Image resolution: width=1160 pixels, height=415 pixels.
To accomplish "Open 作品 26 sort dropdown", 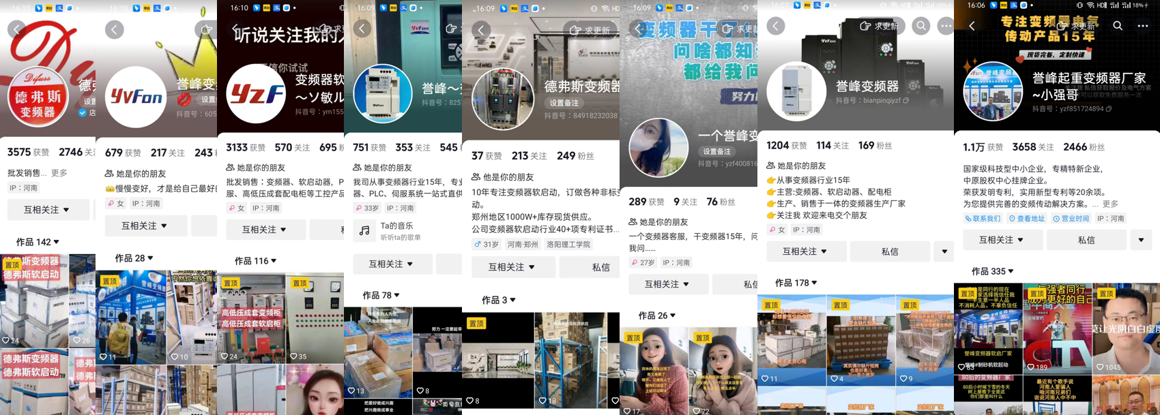I will pyautogui.click(x=656, y=316).
